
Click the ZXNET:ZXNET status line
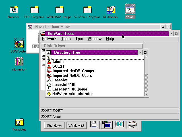click(x=109, y=111)
